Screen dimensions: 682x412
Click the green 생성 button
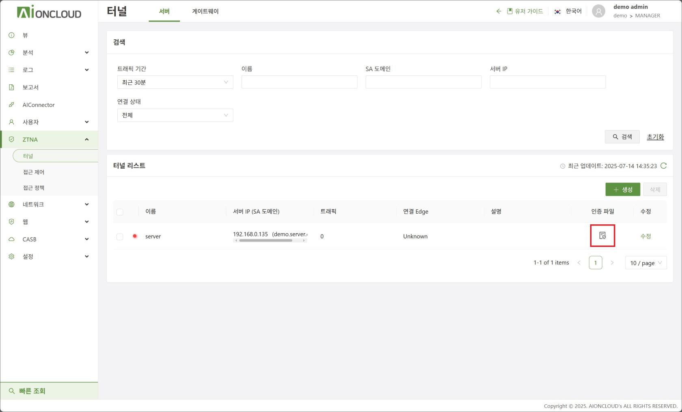click(x=622, y=189)
